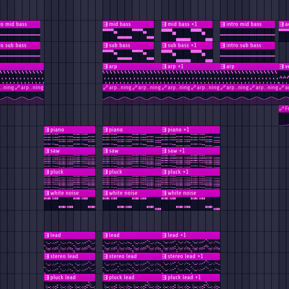Click the pattern icon on 'arp +1' clip
The height and width of the screenshot is (289, 289).
(x=164, y=67)
